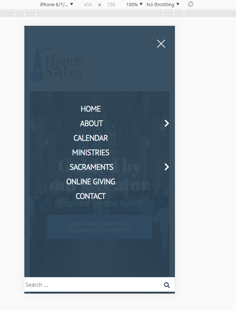The width and height of the screenshot is (236, 311).
Task: Select the Ministries menu item
Action: (91, 152)
